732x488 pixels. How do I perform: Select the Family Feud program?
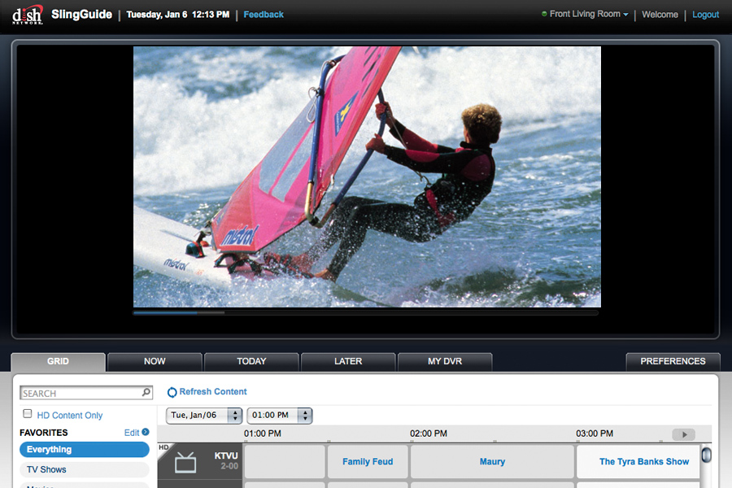click(x=368, y=462)
